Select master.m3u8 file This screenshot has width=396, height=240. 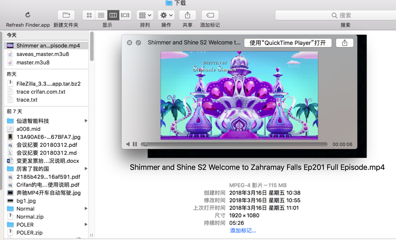[46, 63]
